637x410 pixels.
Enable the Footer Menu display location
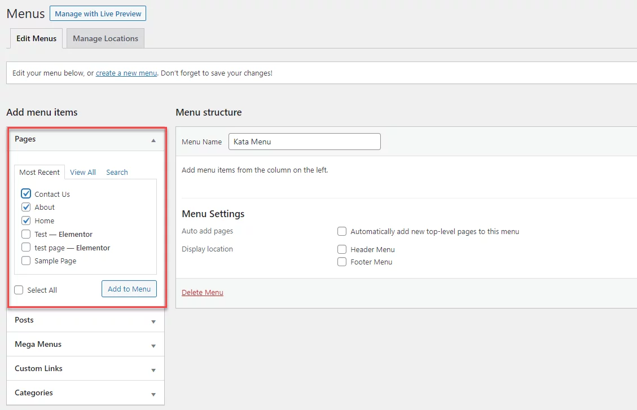(x=342, y=262)
